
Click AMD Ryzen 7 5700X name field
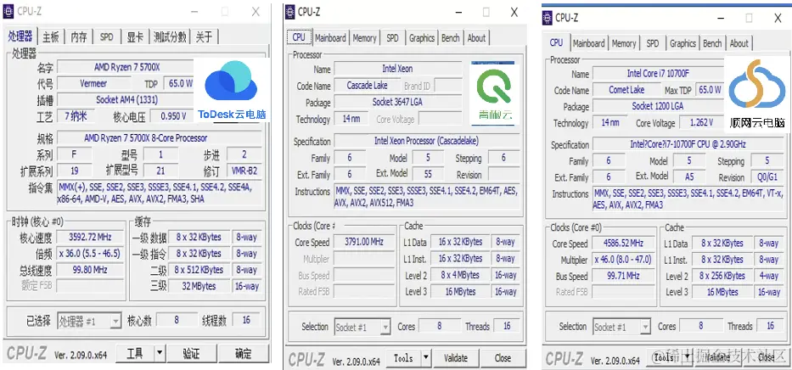(x=126, y=67)
